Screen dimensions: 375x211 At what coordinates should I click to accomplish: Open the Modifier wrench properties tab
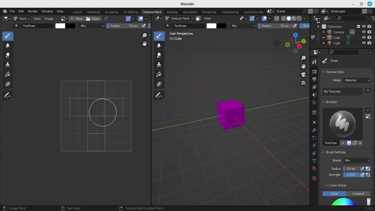click(314, 130)
